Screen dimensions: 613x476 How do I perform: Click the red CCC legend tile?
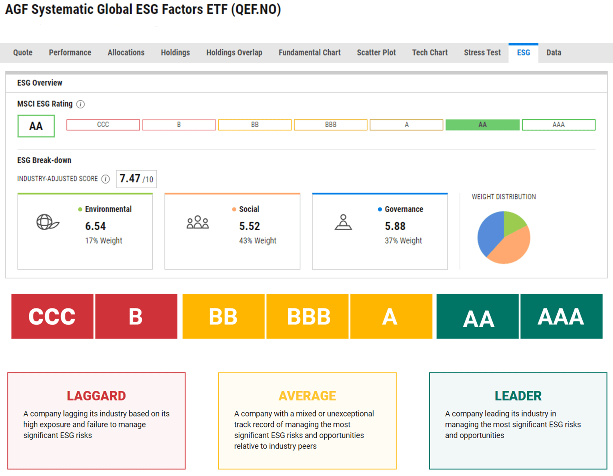click(x=52, y=316)
